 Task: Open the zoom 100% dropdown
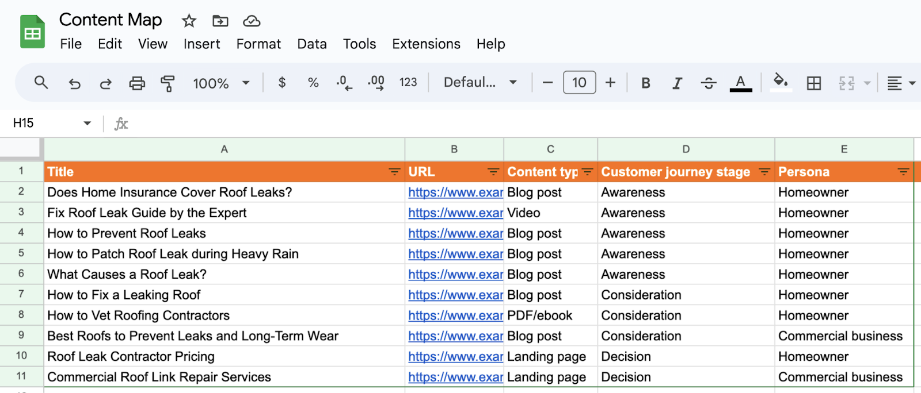click(x=221, y=83)
